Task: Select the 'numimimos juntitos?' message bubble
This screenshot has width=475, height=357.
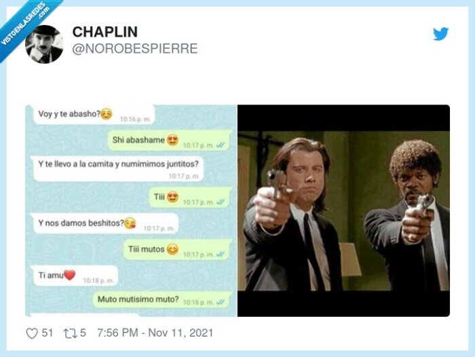Action: click(119, 169)
